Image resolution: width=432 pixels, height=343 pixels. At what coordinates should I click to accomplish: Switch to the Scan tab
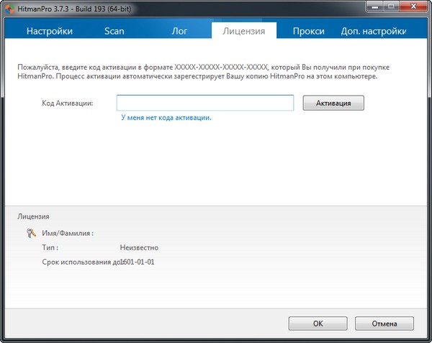point(114,31)
